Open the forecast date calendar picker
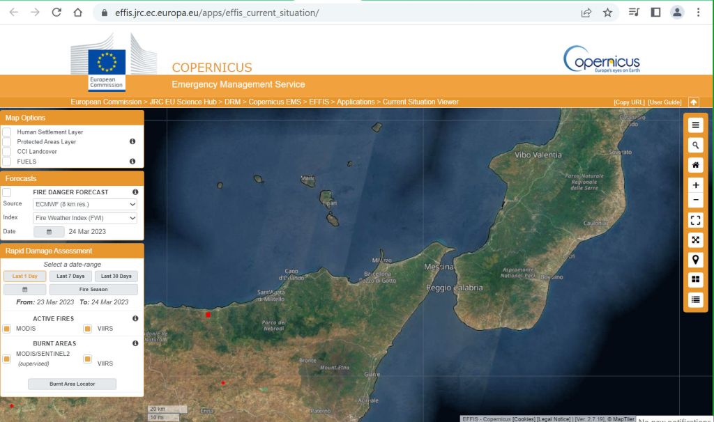Viewport: 714px width, 422px height. click(x=49, y=232)
